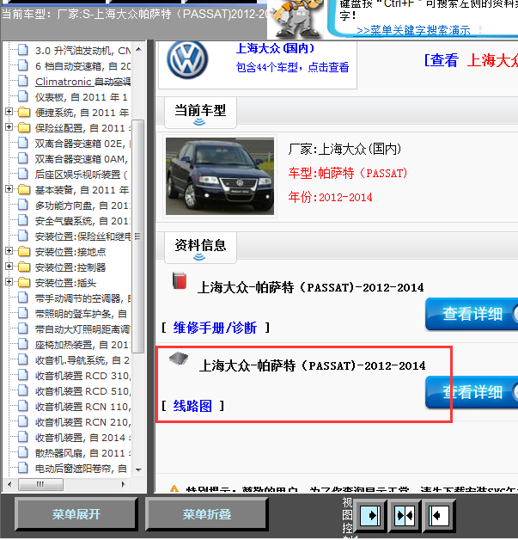518x540 pixels.
Task: Select 多功能方向盘 tree item
Action: (x=82, y=206)
